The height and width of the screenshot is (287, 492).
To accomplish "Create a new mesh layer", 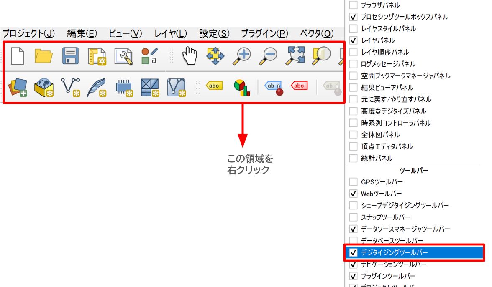I will [x=150, y=87].
